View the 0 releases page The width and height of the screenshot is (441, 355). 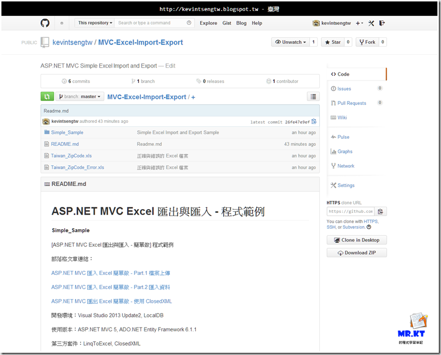(210, 81)
